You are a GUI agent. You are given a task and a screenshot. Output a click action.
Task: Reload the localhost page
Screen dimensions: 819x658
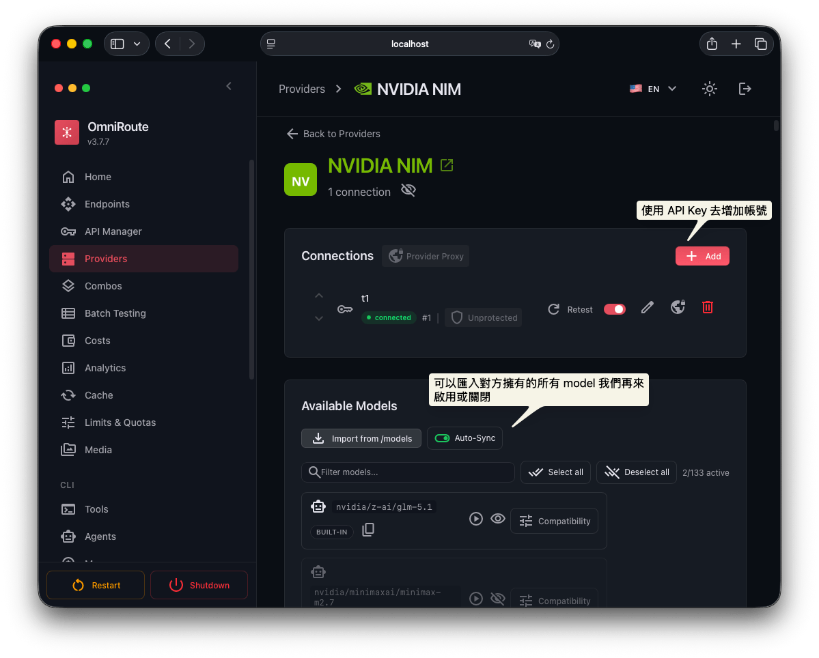click(x=550, y=44)
